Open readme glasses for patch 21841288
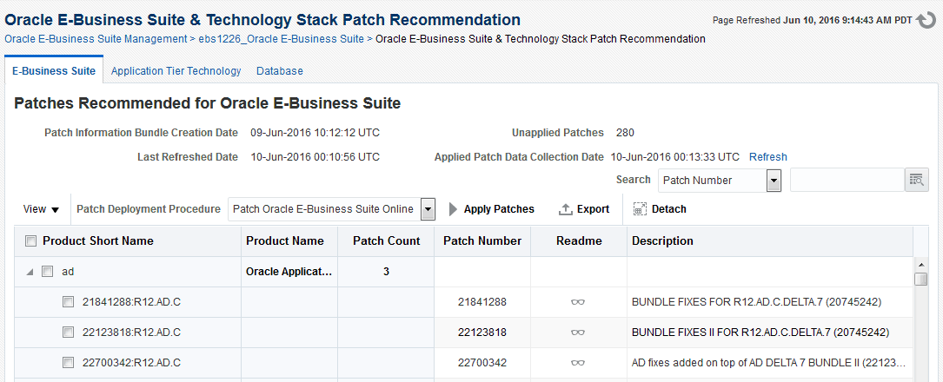 click(578, 302)
